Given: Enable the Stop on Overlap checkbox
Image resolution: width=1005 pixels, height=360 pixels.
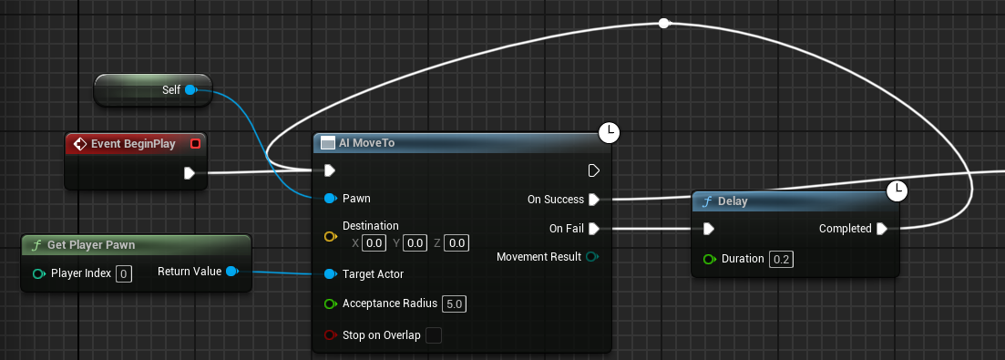Looking at the screenshot, I should coord(434,335).
